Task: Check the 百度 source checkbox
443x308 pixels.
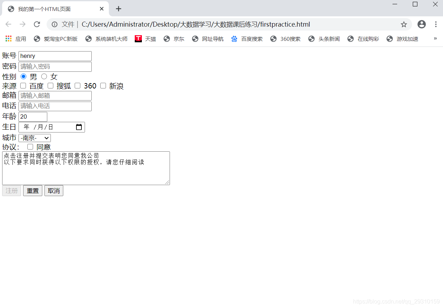Action: click(x=23, y=86)
